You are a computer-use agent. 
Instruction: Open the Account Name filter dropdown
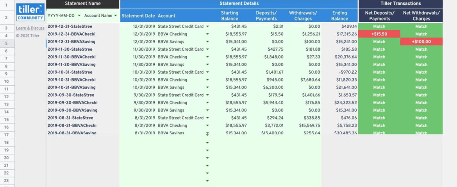[x=116, y=16]
